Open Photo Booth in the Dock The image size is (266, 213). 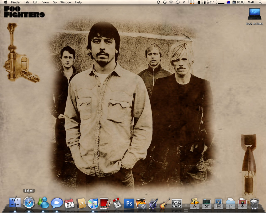(105, 203)
